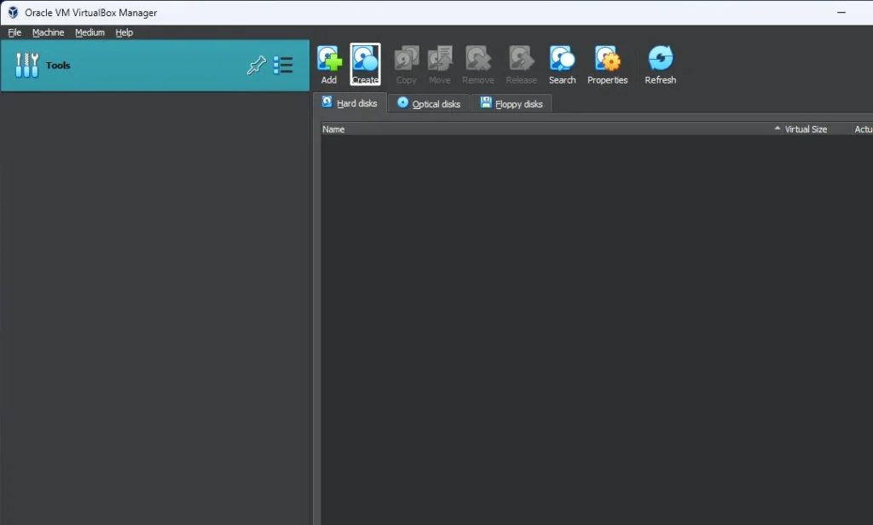
Task: Click the sort arrow in Name column
Action: point(778,128)
